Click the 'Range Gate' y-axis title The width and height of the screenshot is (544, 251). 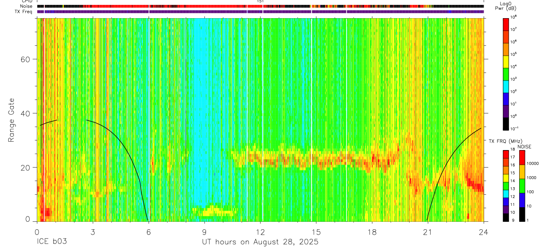coord(12,120)
